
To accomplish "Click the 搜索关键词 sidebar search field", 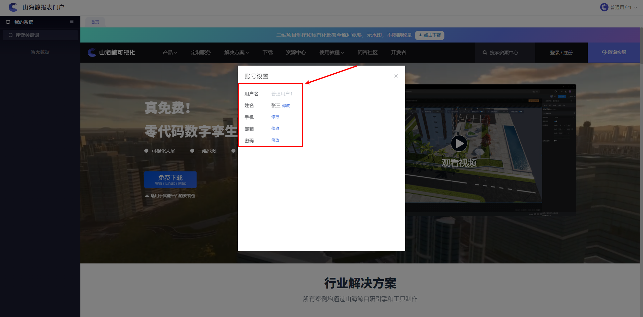I will [x=40, y=35].
